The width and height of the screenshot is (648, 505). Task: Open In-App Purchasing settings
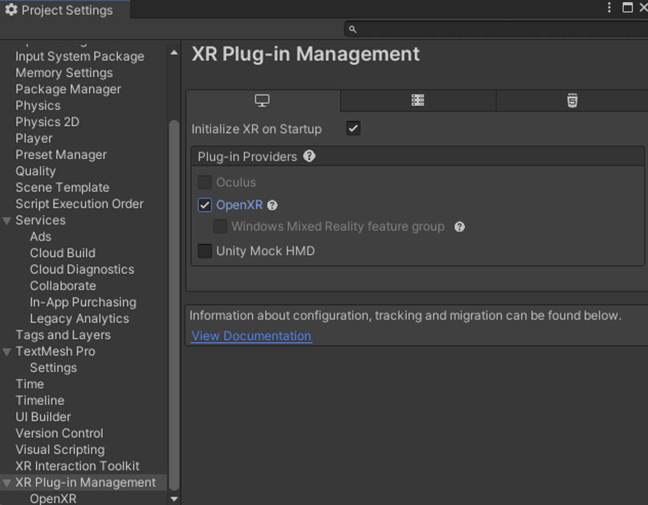point(83,302)
